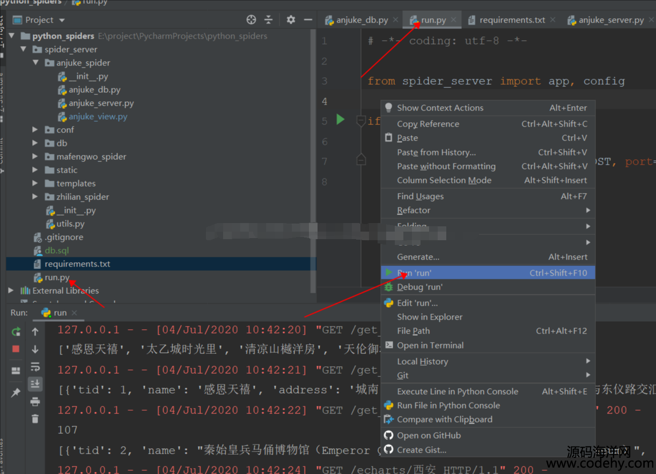Image resolution: width=656 pixels, height=474 pixels.
Task: Click green run gutter arrow at line 5
Action: [341, 119]
